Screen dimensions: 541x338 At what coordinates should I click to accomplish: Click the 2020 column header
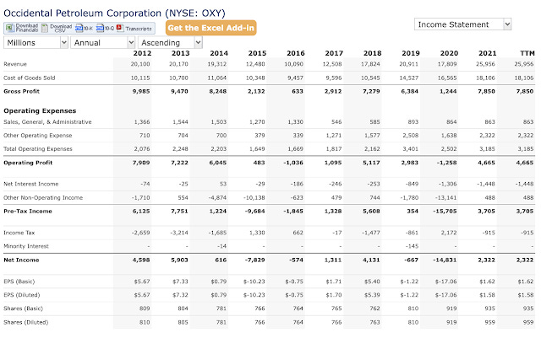pos(449,53)
